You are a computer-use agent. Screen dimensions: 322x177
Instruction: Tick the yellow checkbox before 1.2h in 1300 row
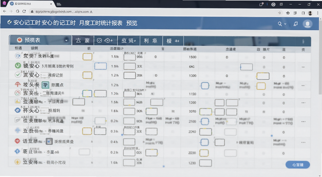click(87, 75)
